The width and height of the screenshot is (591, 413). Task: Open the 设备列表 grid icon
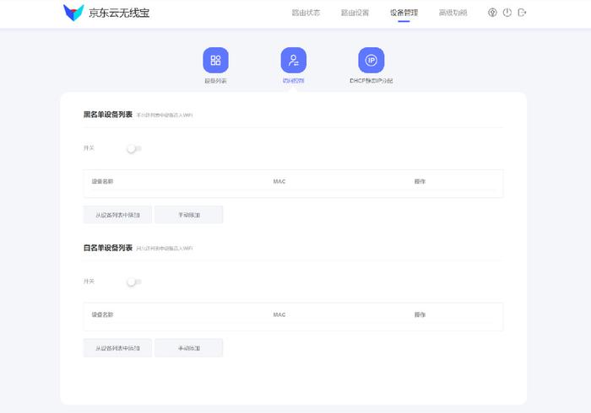[215, 60]
